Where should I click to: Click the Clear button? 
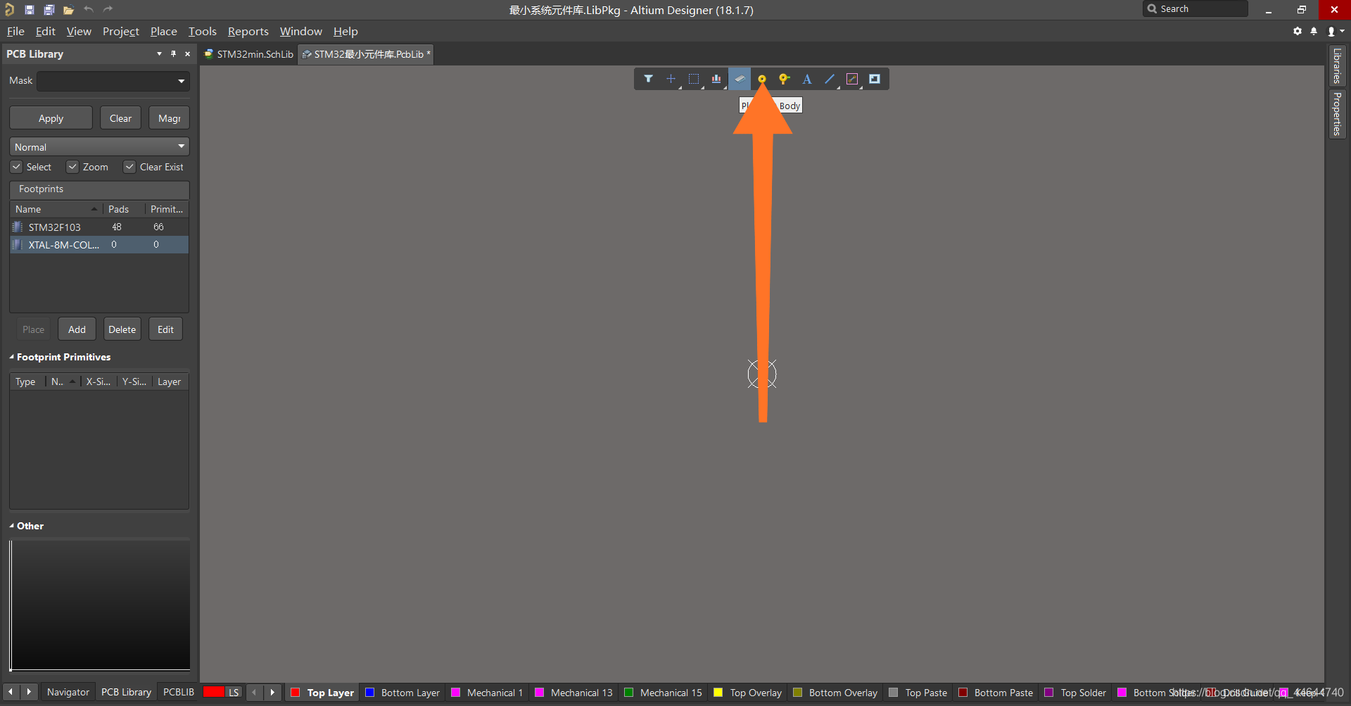pos(120,118)
